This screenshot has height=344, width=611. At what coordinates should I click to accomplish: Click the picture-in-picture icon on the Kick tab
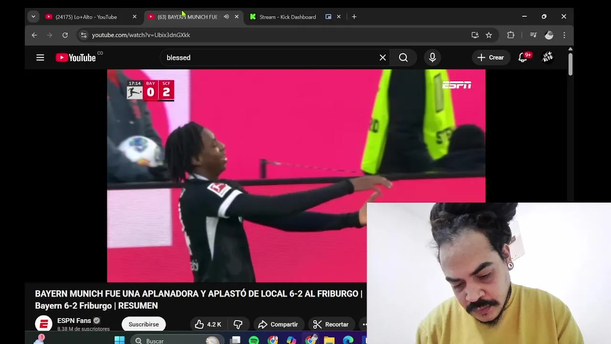point(328,17)
